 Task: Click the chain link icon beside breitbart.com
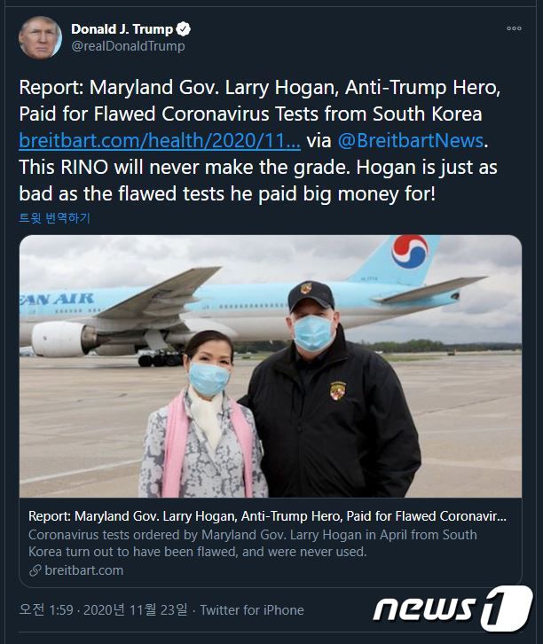pyautogui.click(x=35, y=570)
